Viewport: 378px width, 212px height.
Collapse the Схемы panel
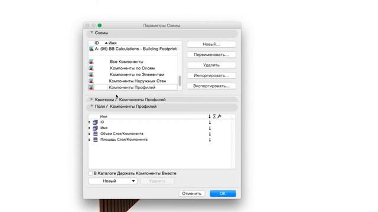[92, 32]
